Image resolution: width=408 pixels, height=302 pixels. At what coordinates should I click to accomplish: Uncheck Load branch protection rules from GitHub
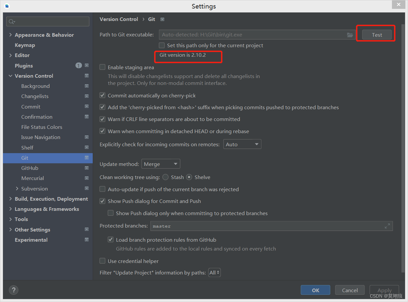(x=111, y=240)
